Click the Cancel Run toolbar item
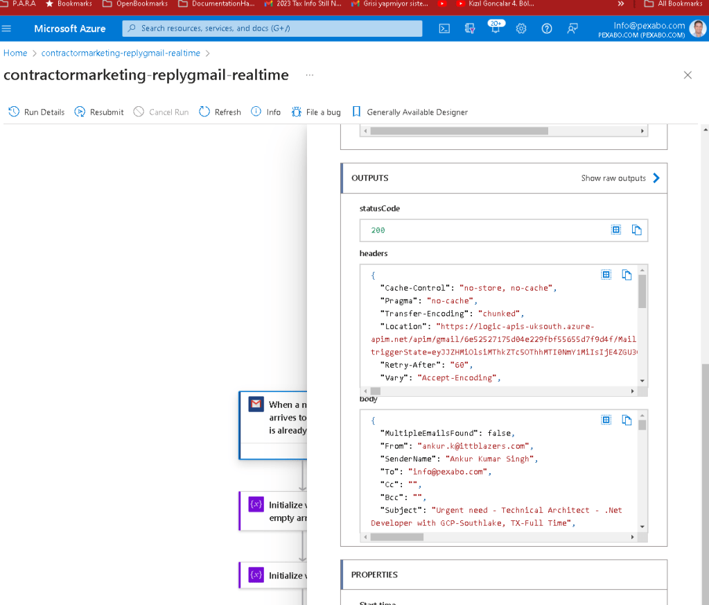 161,112
